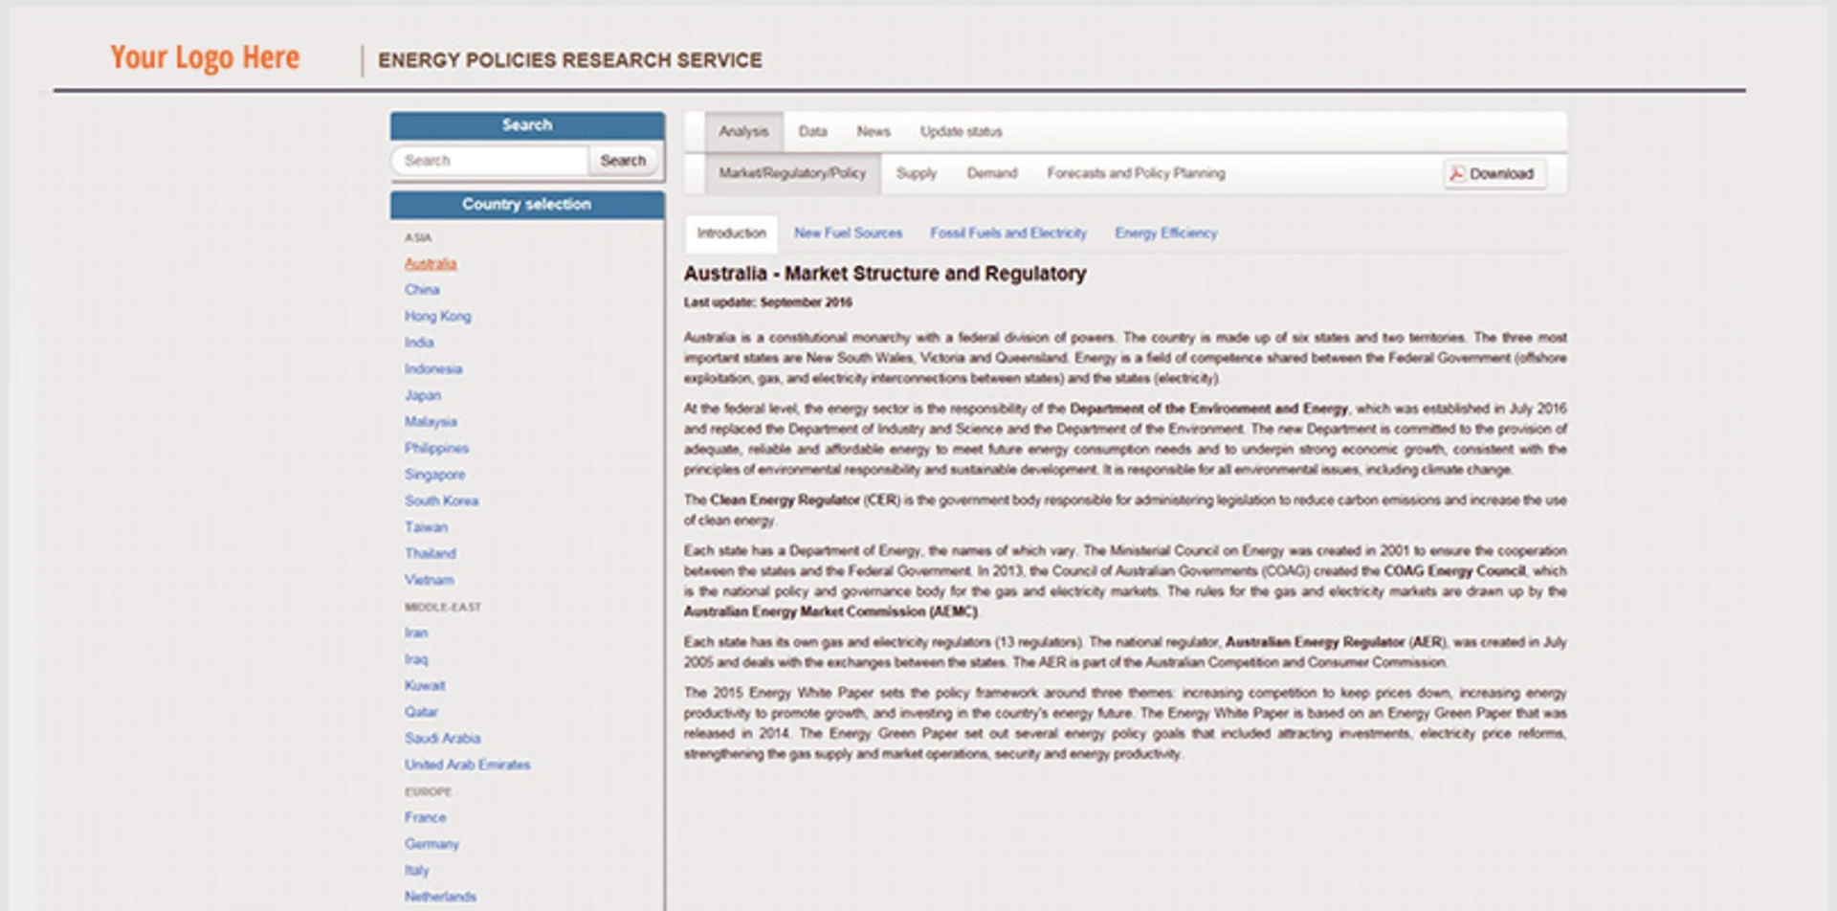Screen dimensions: 1837x911
Task: Click the PDF icon on Download button
Action: click(1456, 173)
